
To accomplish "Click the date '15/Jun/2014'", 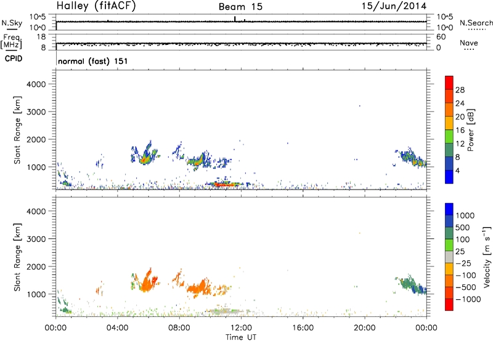I will pyautogui.click(x=394, y=6).
